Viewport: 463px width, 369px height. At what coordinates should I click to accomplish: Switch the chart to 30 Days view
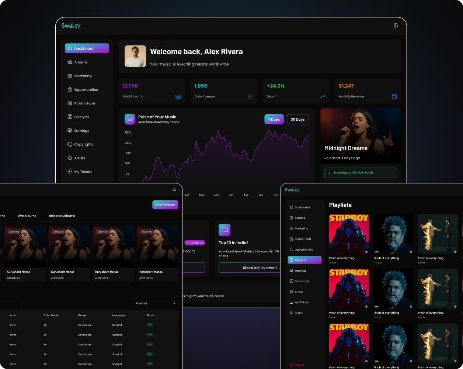(x=297, y=119)
